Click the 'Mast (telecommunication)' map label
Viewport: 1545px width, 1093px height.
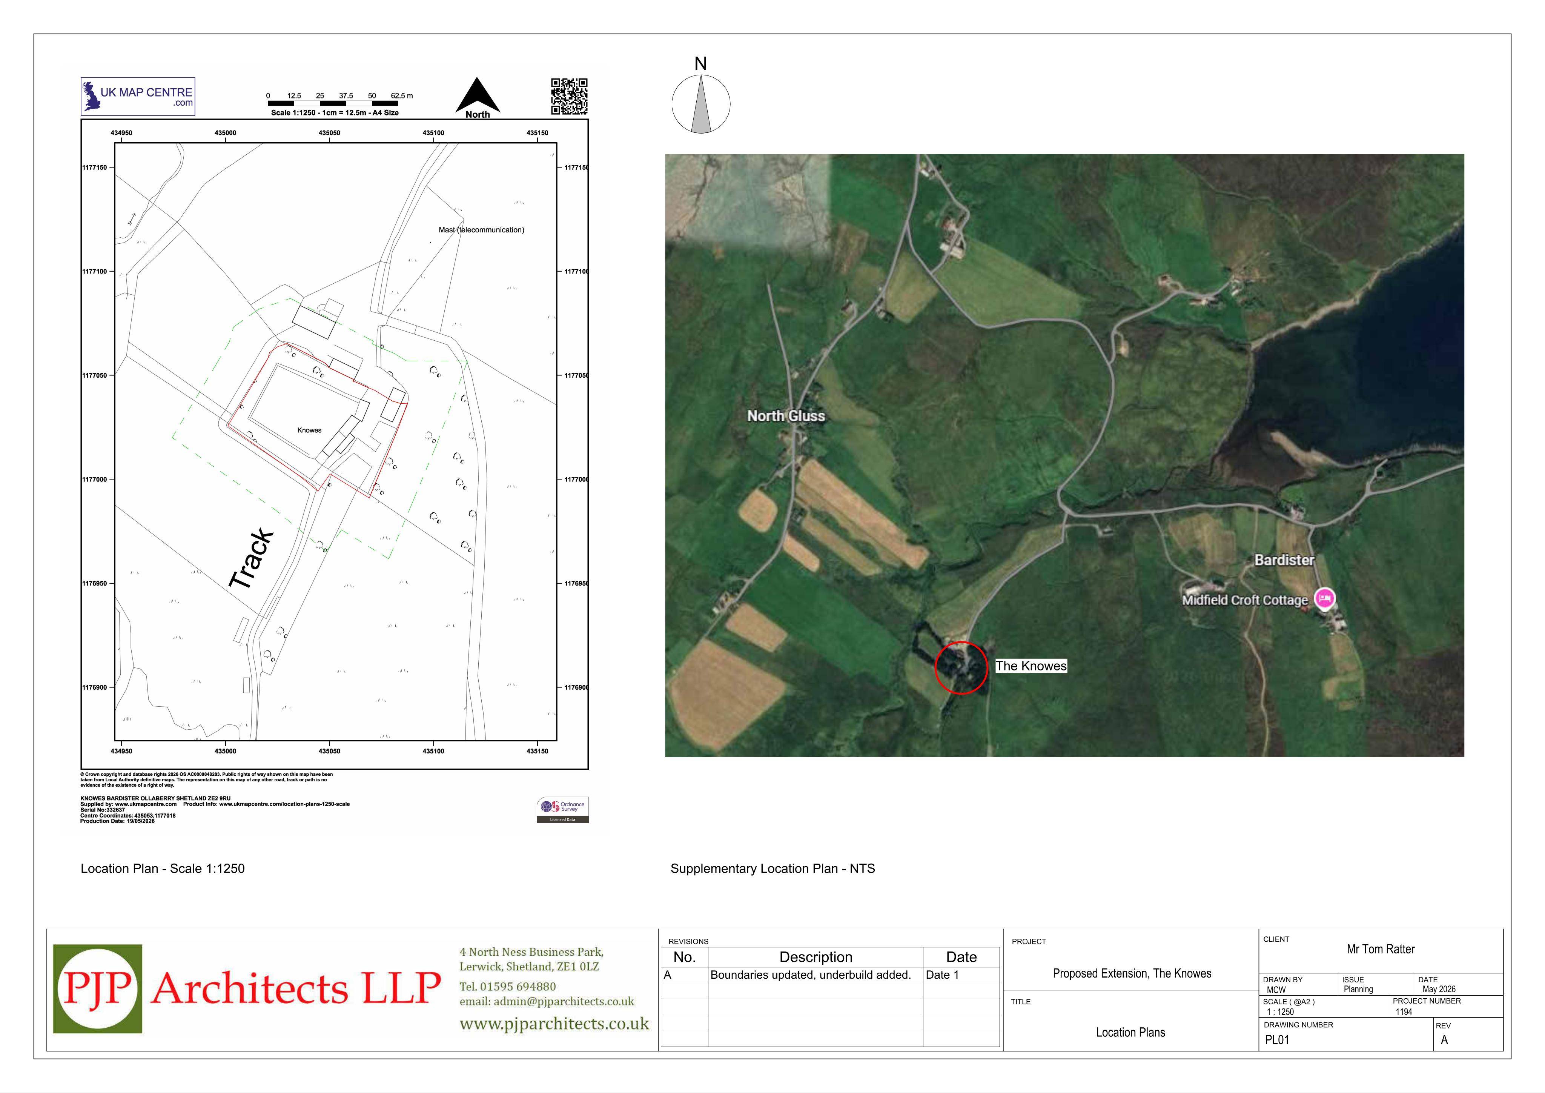tap(481, 230)
